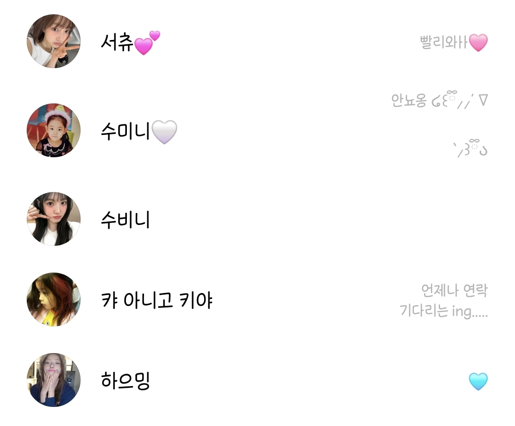Open 수비니's profile picture
The image size is (515, 426).
tap(53, 219)
